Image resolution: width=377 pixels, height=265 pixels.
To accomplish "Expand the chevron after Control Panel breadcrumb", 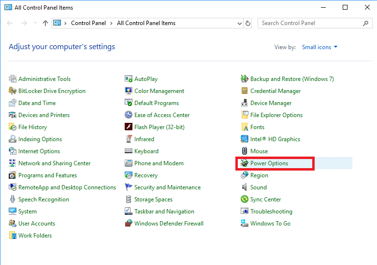I will [x=111, y=23].
